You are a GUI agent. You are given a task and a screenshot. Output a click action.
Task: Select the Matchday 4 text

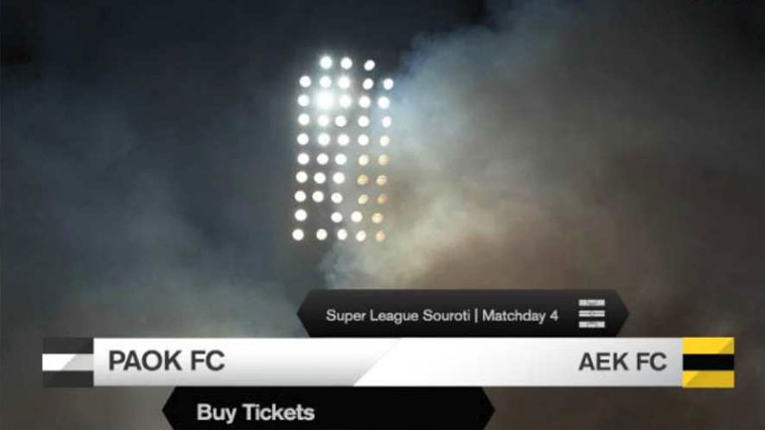pyautogui.click(x=520, y=316)
